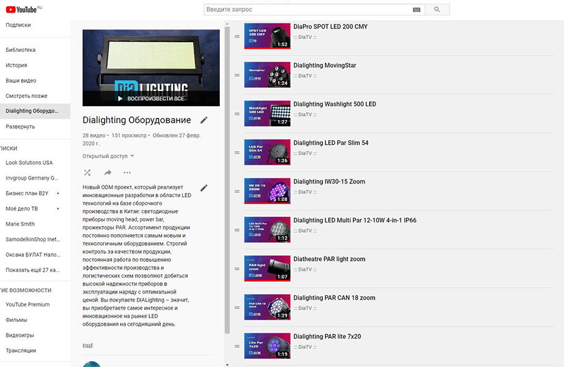Play all videos with 'Воспроизвести все'

pos(151,98)
